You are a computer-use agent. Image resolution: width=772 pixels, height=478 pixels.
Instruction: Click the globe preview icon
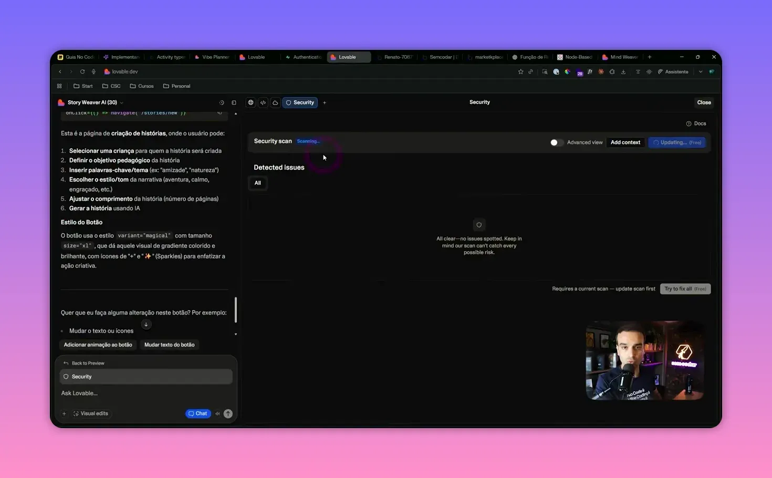(251, 103)
